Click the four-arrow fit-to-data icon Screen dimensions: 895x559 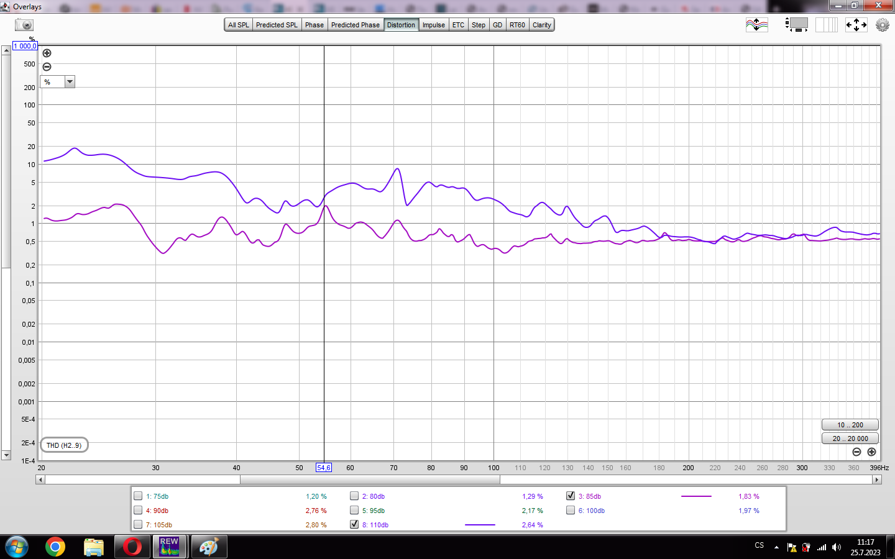coord(856,25)
